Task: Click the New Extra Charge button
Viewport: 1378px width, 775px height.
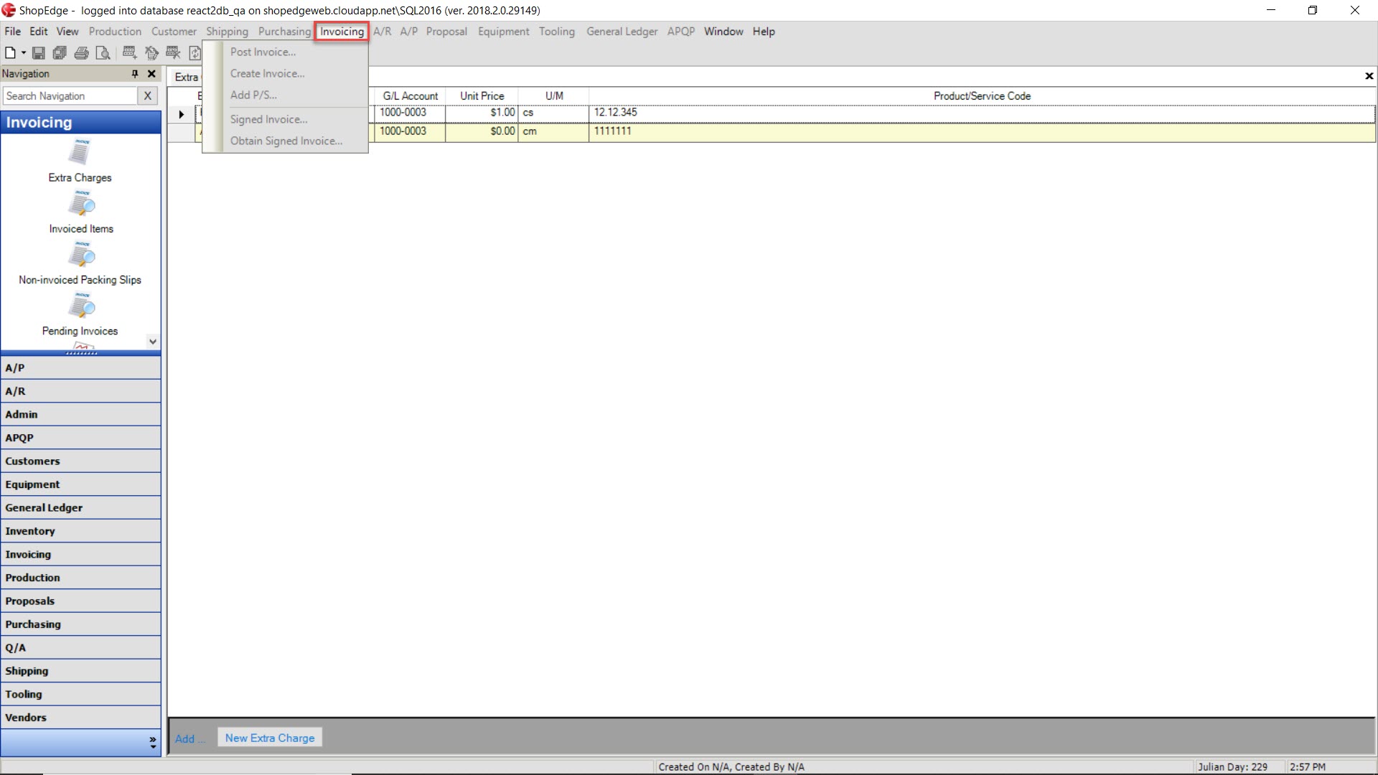Action: pos(271,737)
